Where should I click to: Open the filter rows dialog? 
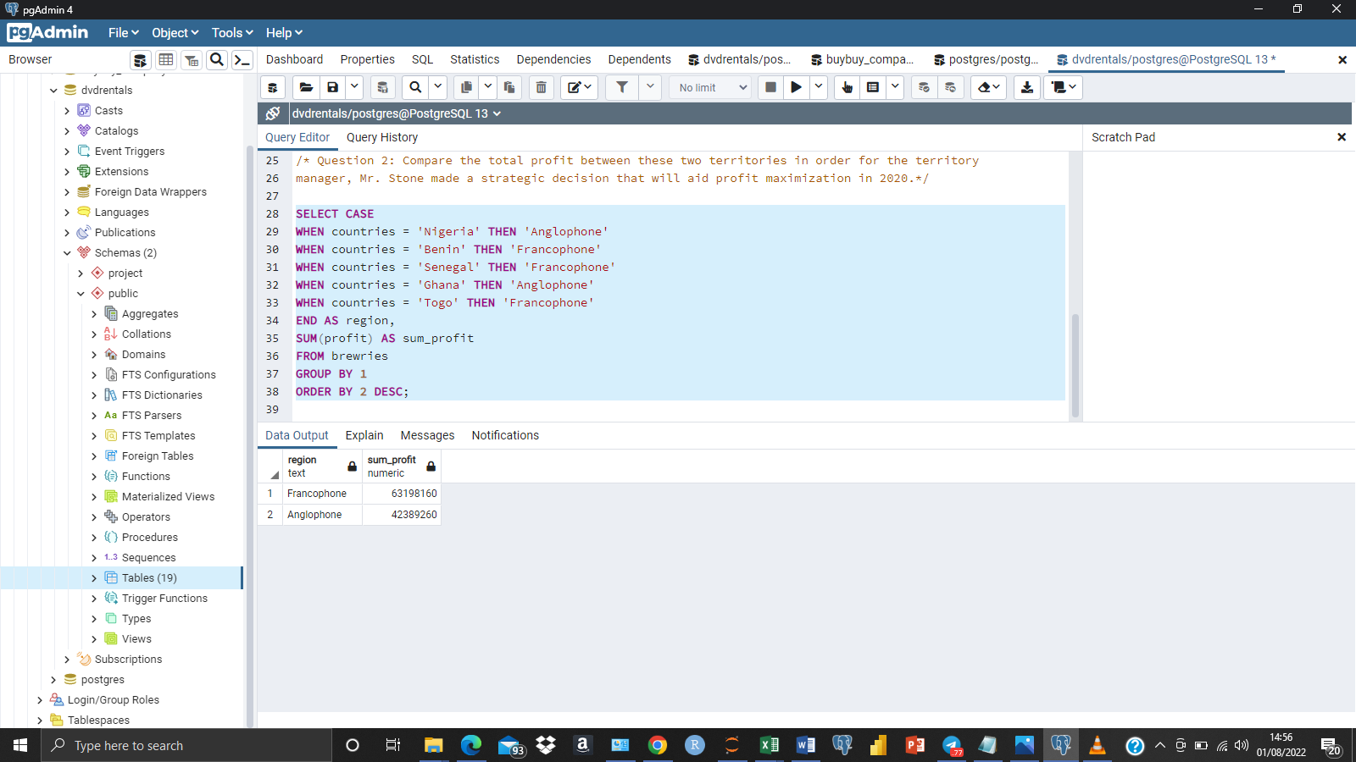click(x=621, y=87)
